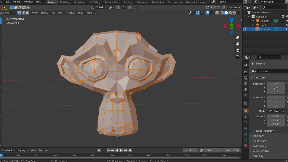
Task: Switch to edge select mode
Action: point(23,13)
